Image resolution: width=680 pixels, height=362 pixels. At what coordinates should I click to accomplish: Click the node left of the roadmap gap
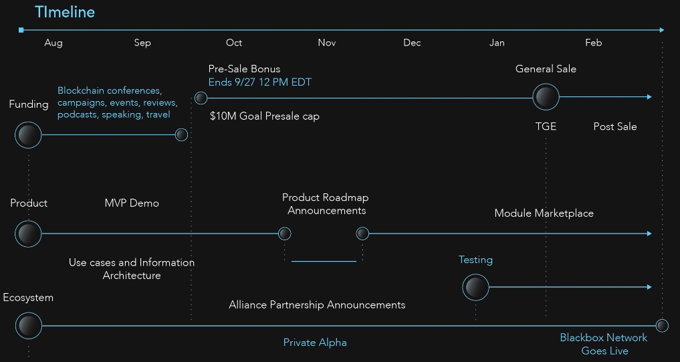[x=284, y=234]
